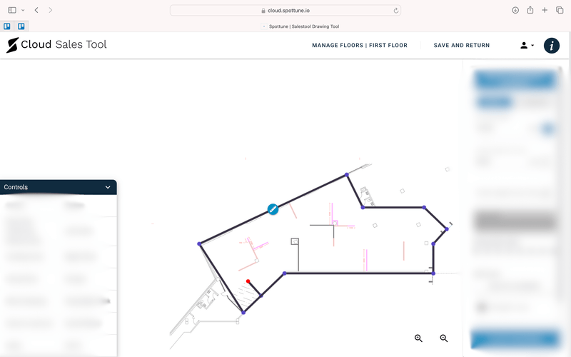Click the cloud.spottune.io address bar

pos(285,10)
